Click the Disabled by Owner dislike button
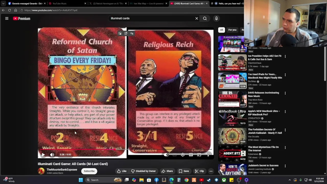This screenshot has width=327, height=184. coord(143,171)
